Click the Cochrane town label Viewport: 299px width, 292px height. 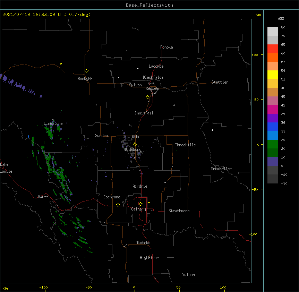click(112, 197)
